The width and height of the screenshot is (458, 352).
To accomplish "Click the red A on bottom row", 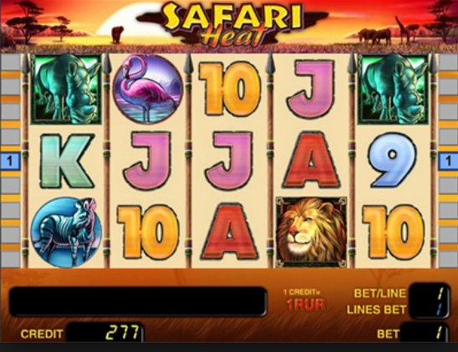I will [230, 232].
